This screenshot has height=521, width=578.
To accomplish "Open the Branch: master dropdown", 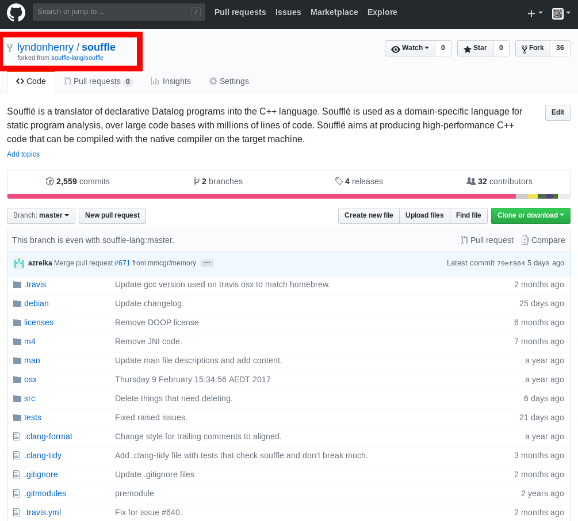I will click(x=41, y=215).
